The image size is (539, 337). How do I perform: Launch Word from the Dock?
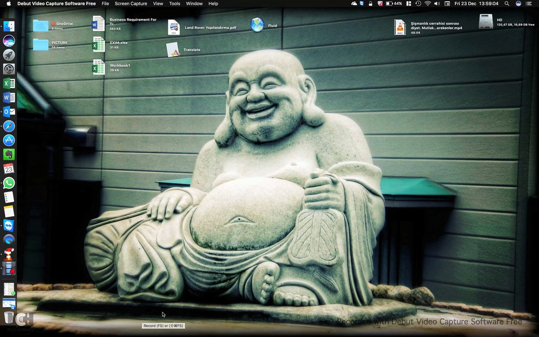[9, 98]
